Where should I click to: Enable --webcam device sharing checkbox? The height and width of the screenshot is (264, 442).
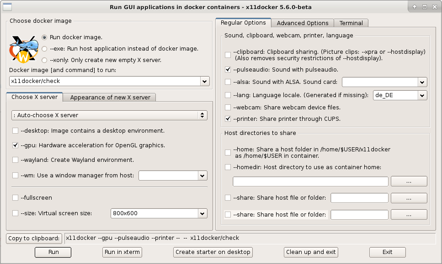coord(228,108)
